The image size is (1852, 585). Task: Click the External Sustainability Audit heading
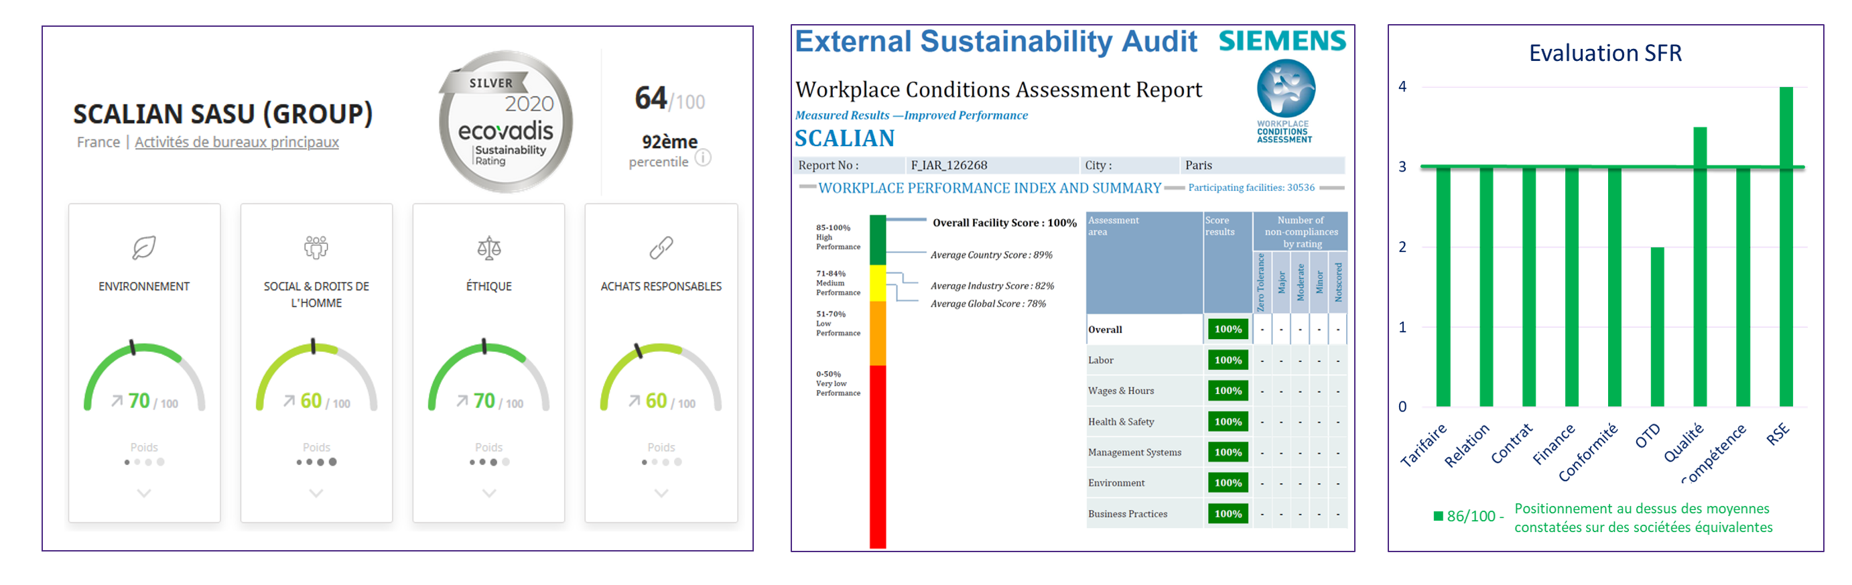996,41
